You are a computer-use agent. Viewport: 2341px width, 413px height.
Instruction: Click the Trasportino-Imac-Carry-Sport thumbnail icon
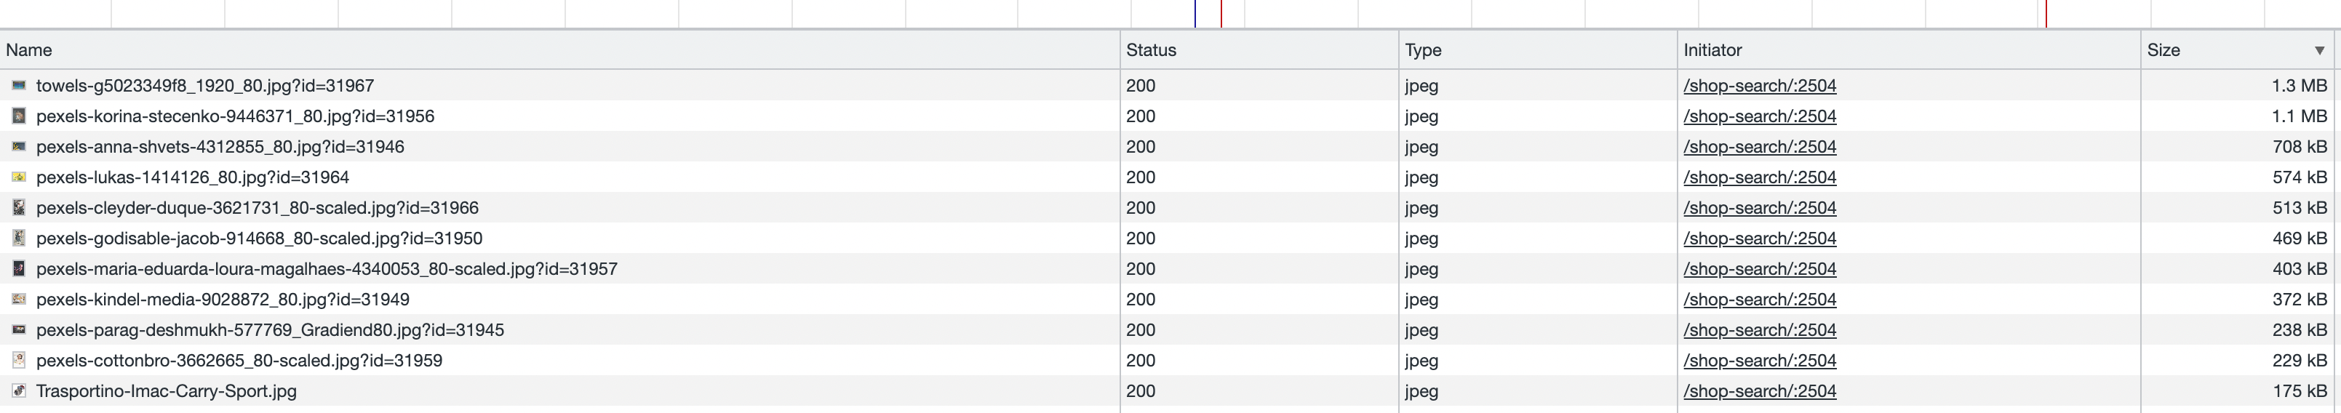(18, 391)
